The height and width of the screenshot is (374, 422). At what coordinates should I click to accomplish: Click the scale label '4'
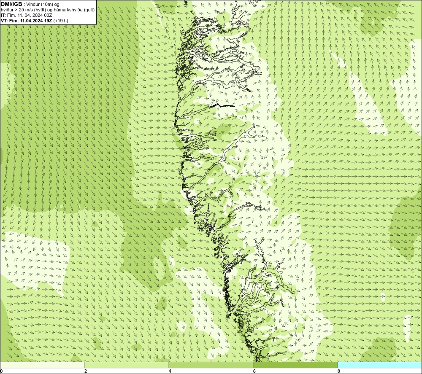point(170,371)
